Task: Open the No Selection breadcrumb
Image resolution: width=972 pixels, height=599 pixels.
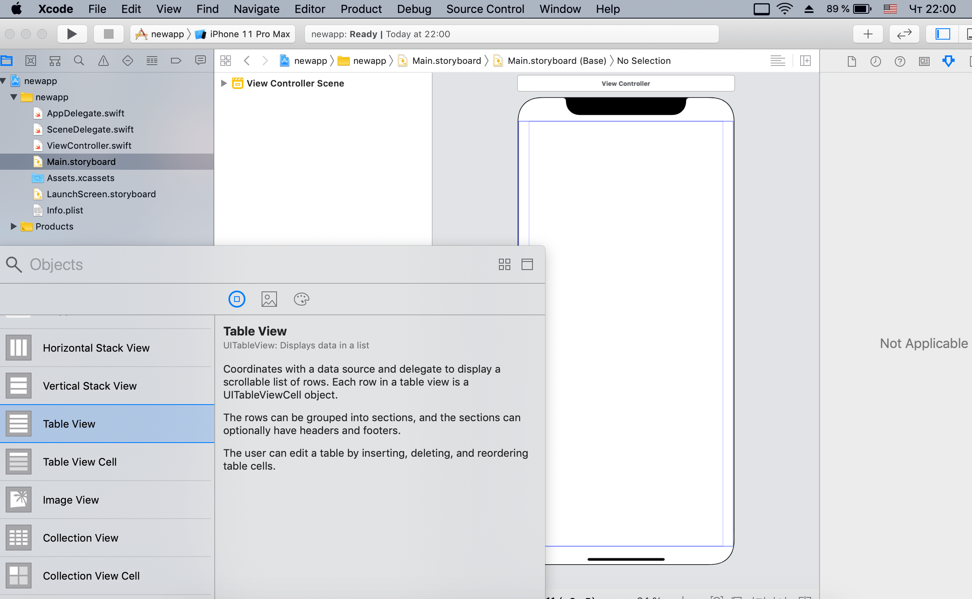Action: point(644,61)
